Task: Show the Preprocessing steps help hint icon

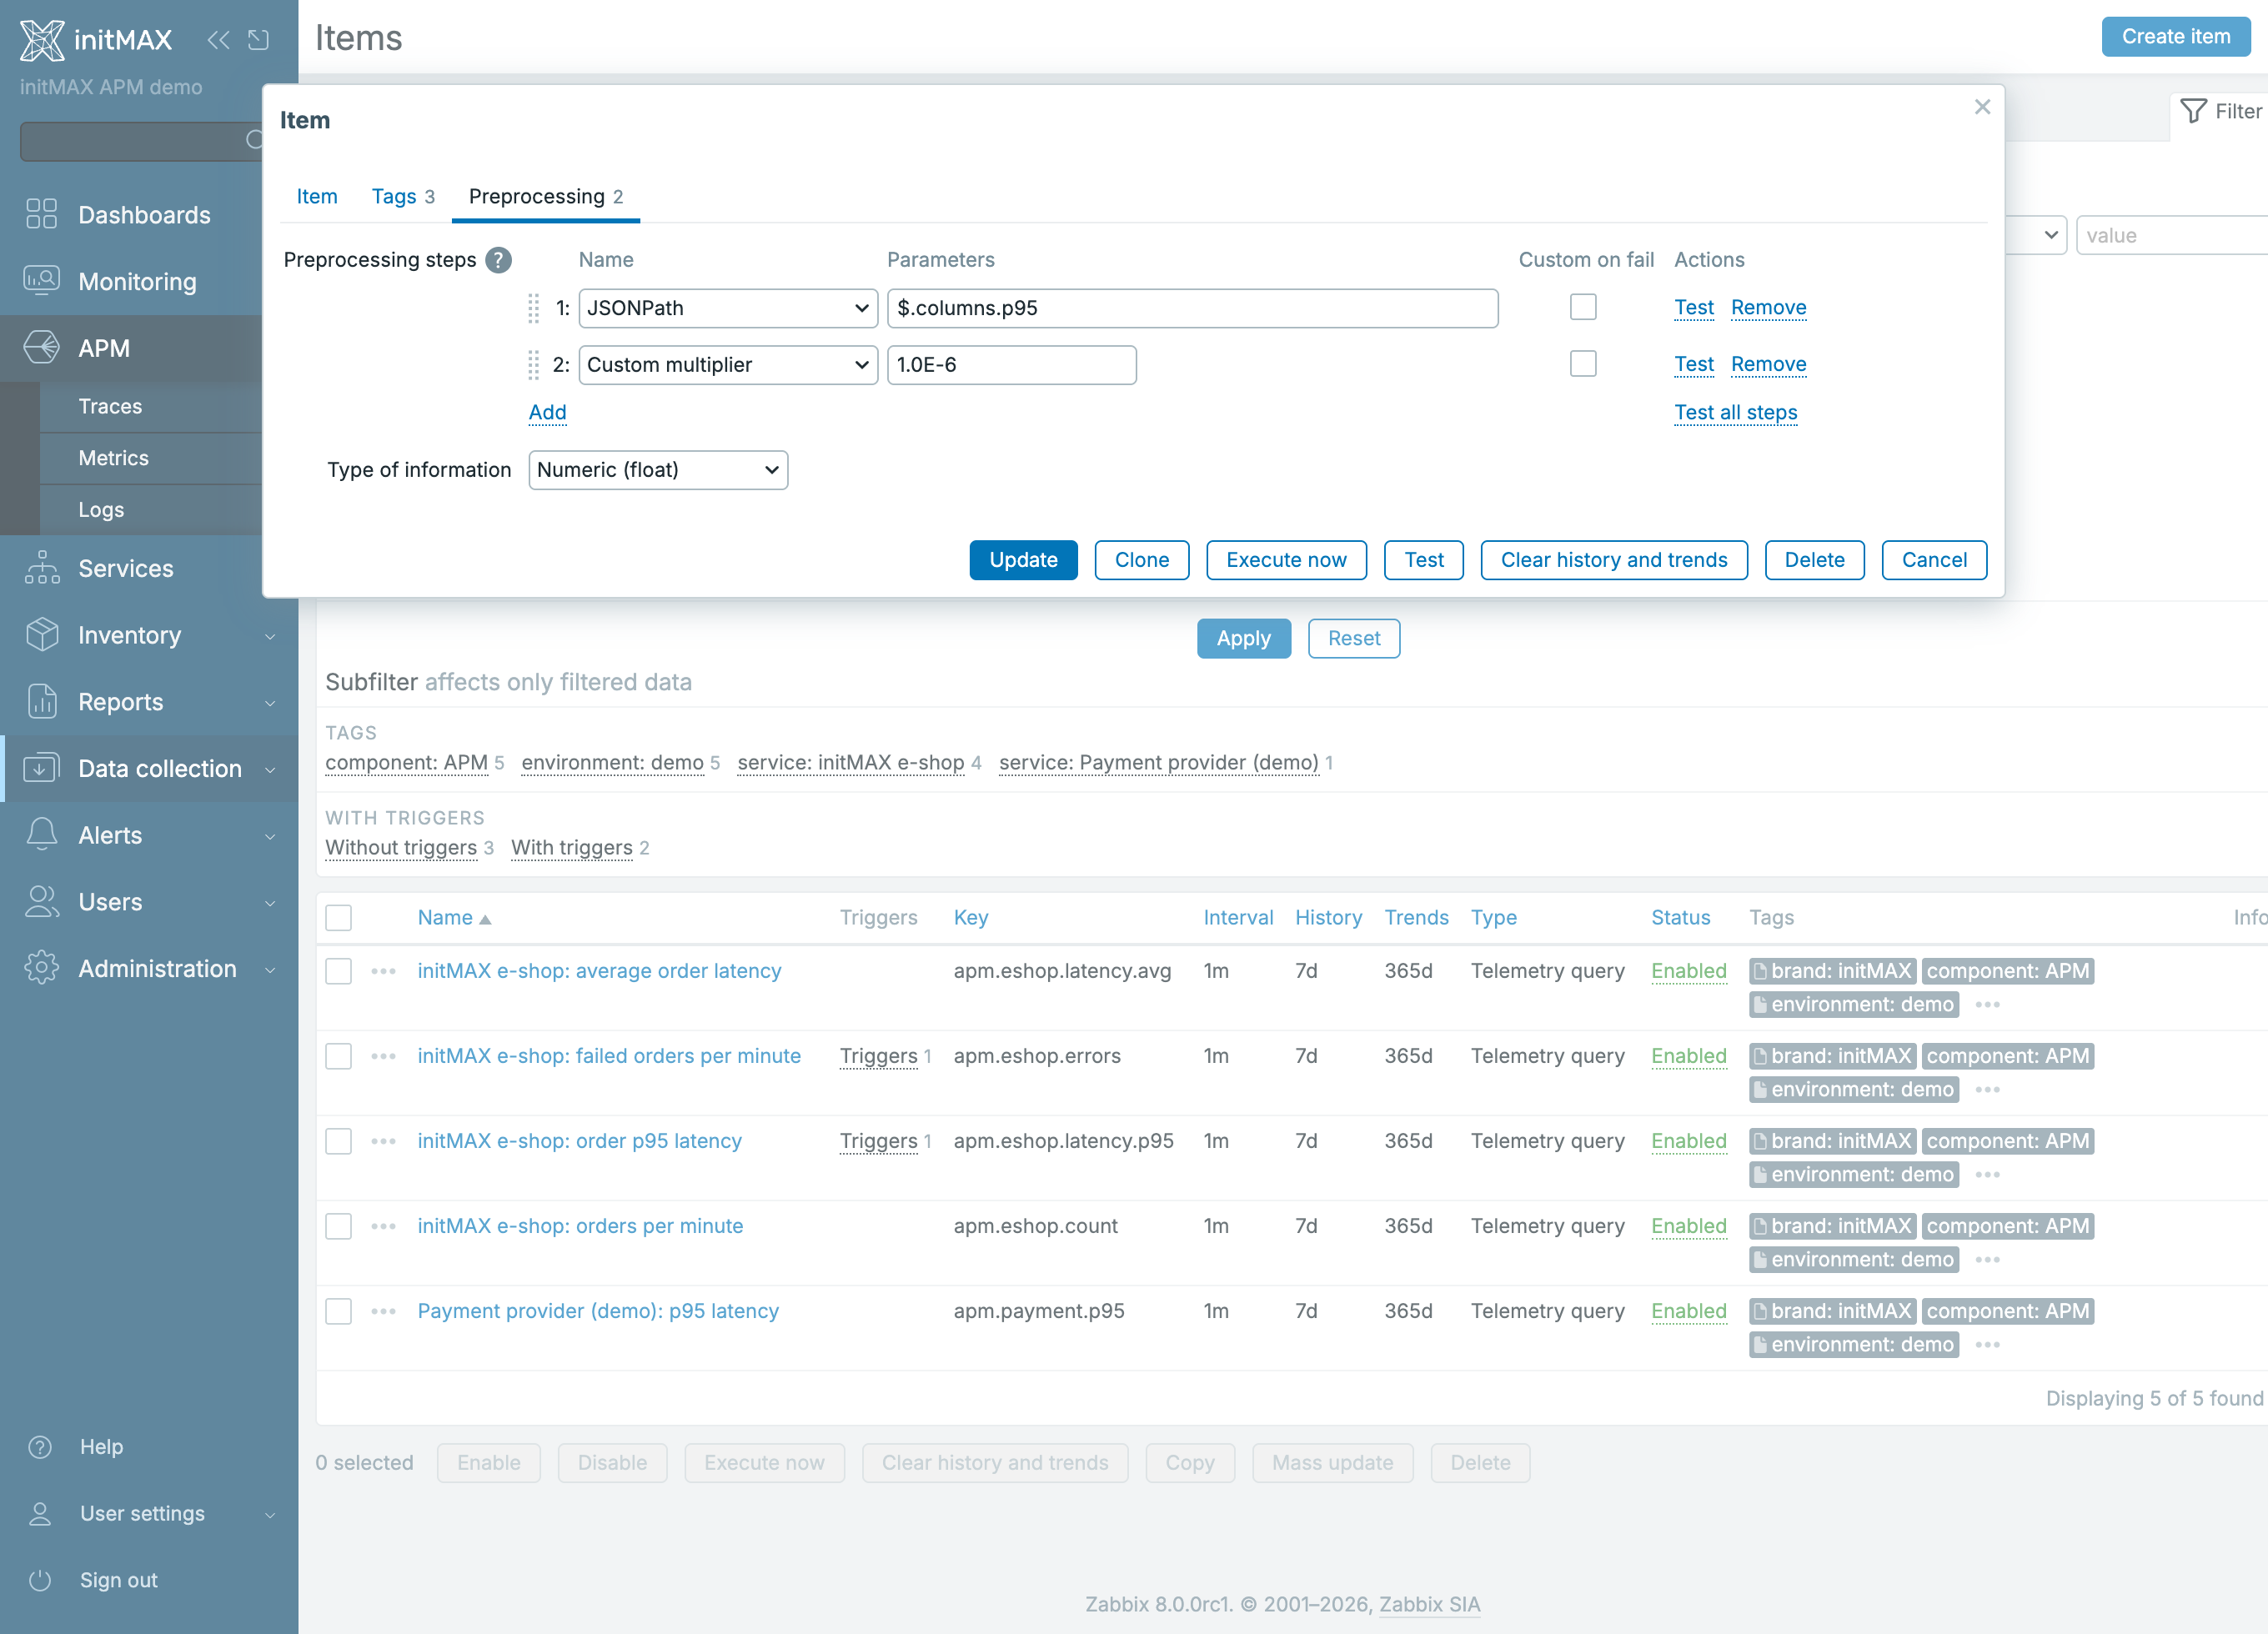Action: pyautogui.click(x=498, y=260)
